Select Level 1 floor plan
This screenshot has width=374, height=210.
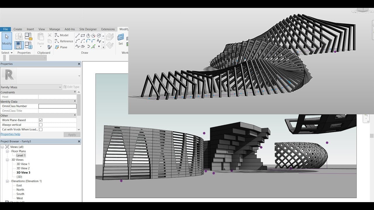[x=21, y=155]
